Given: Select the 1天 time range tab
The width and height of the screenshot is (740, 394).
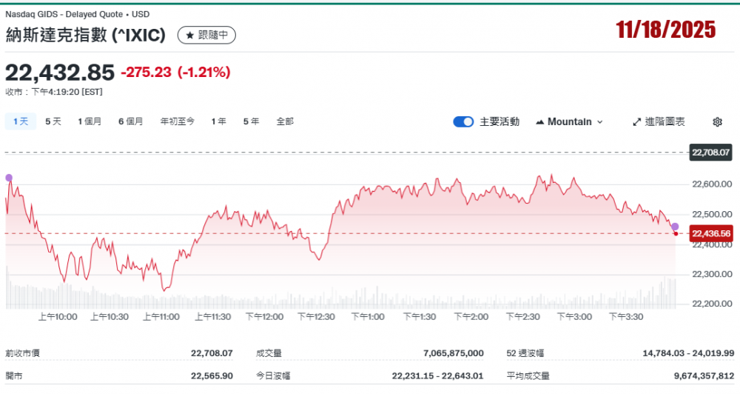Looking at the screenshot, I should pos(20,121).
